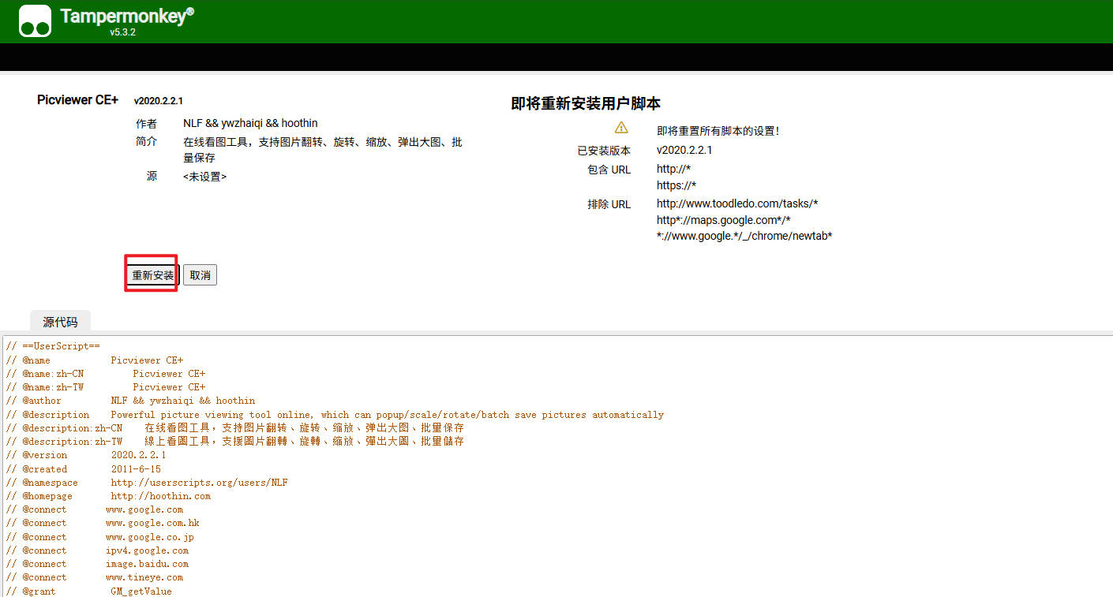Click the http://* include URL
The image size is (1113, 597).
[x=673, y=169]
